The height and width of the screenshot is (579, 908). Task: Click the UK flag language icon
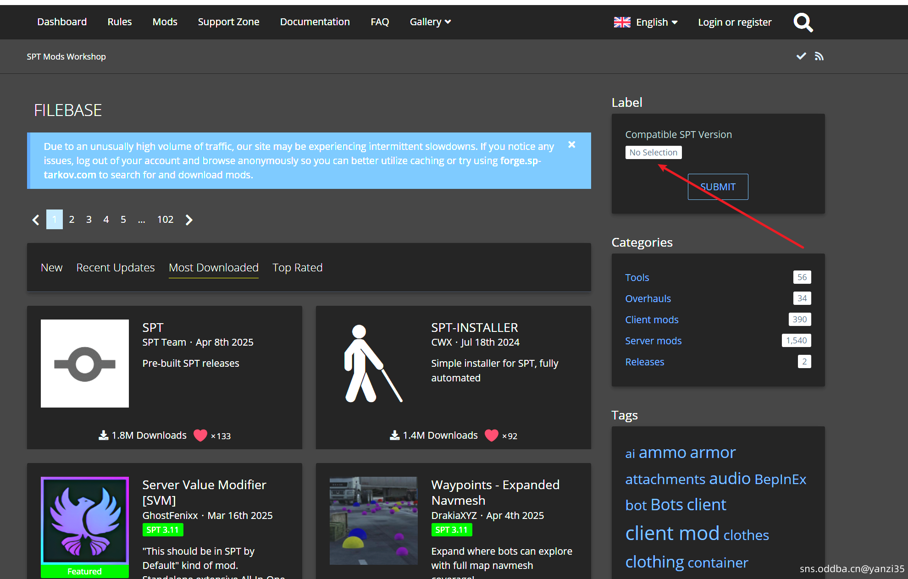[x=622, y=22]
